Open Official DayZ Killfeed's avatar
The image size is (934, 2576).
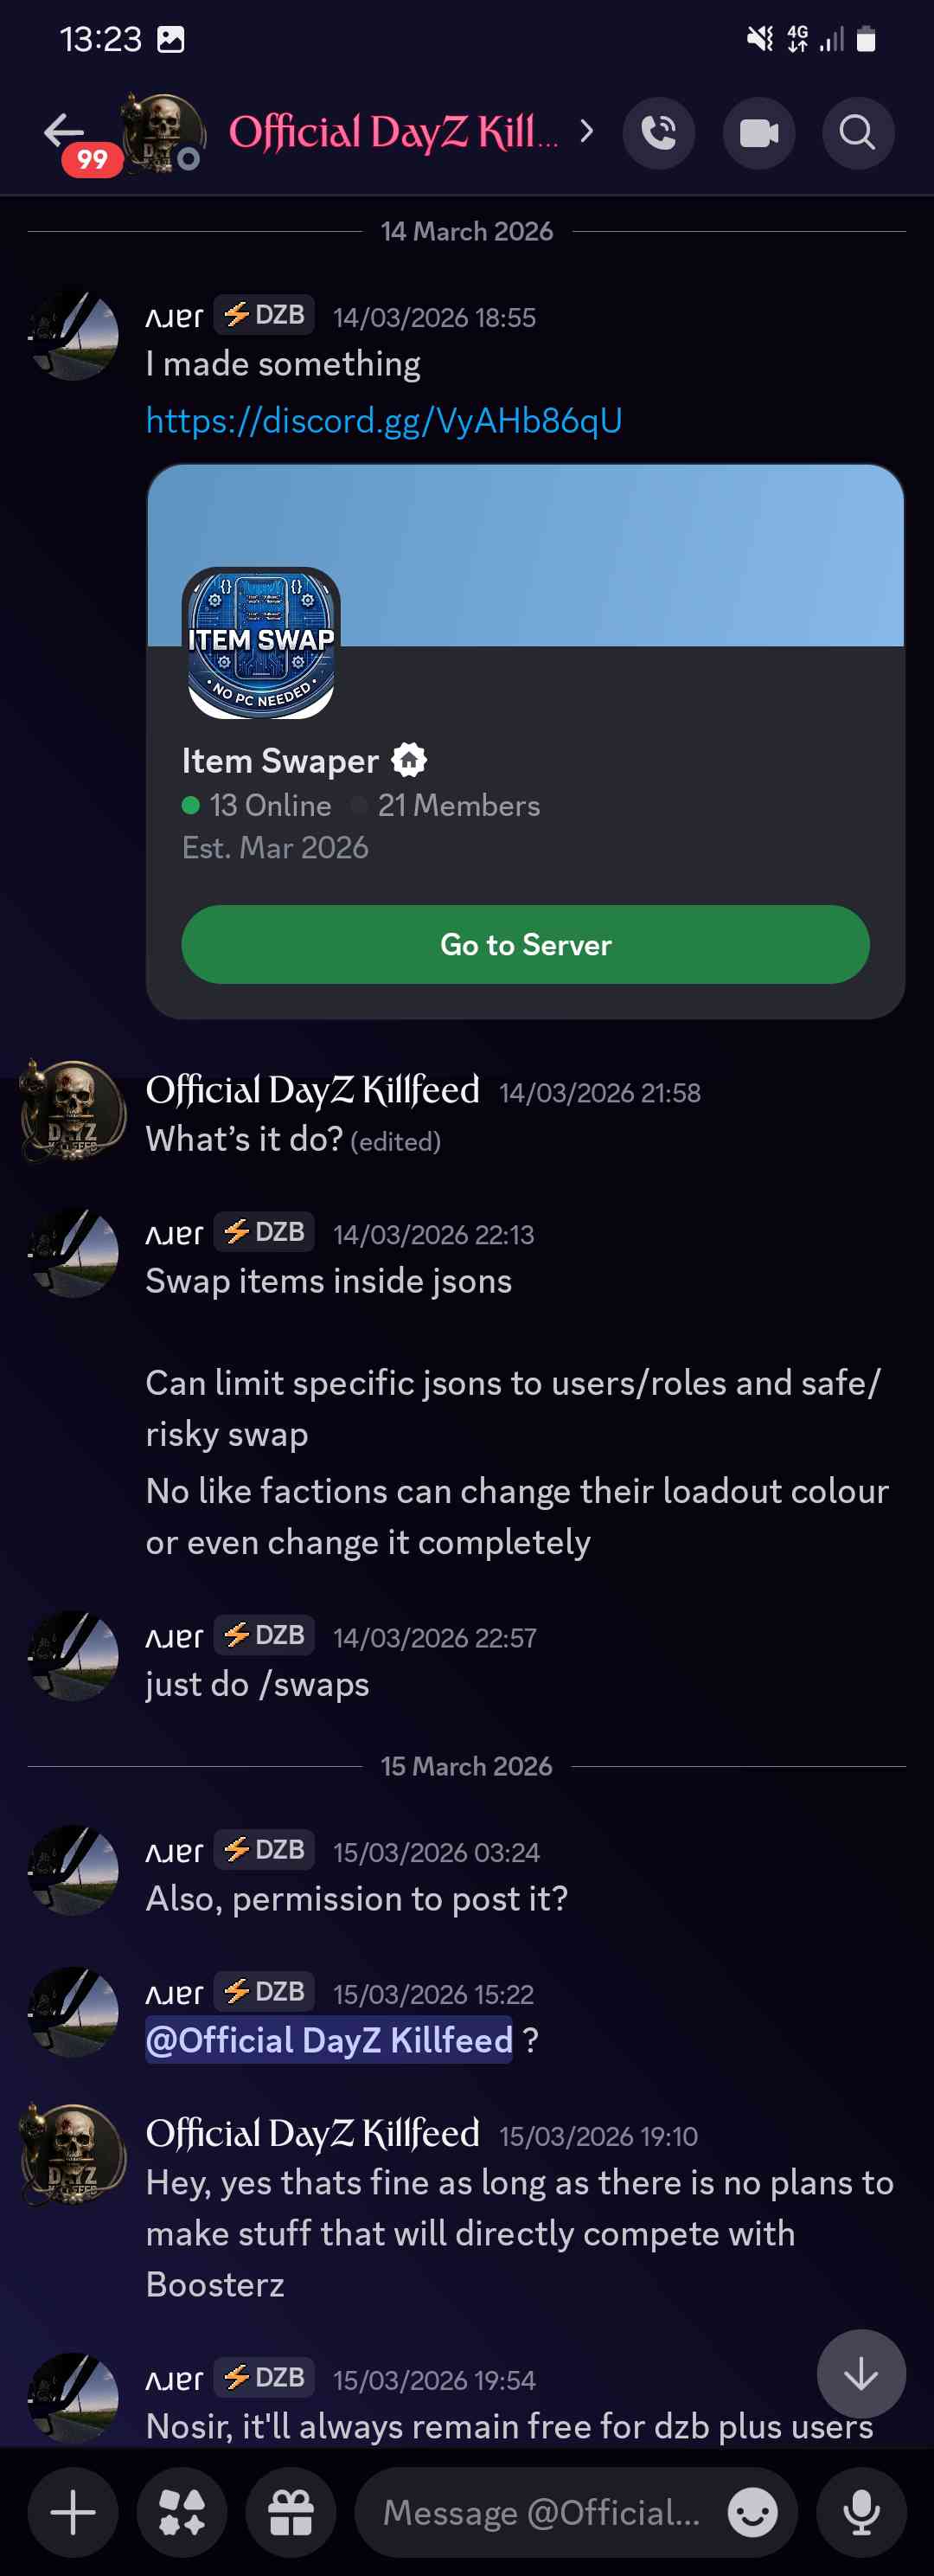tap(72, 1113)
